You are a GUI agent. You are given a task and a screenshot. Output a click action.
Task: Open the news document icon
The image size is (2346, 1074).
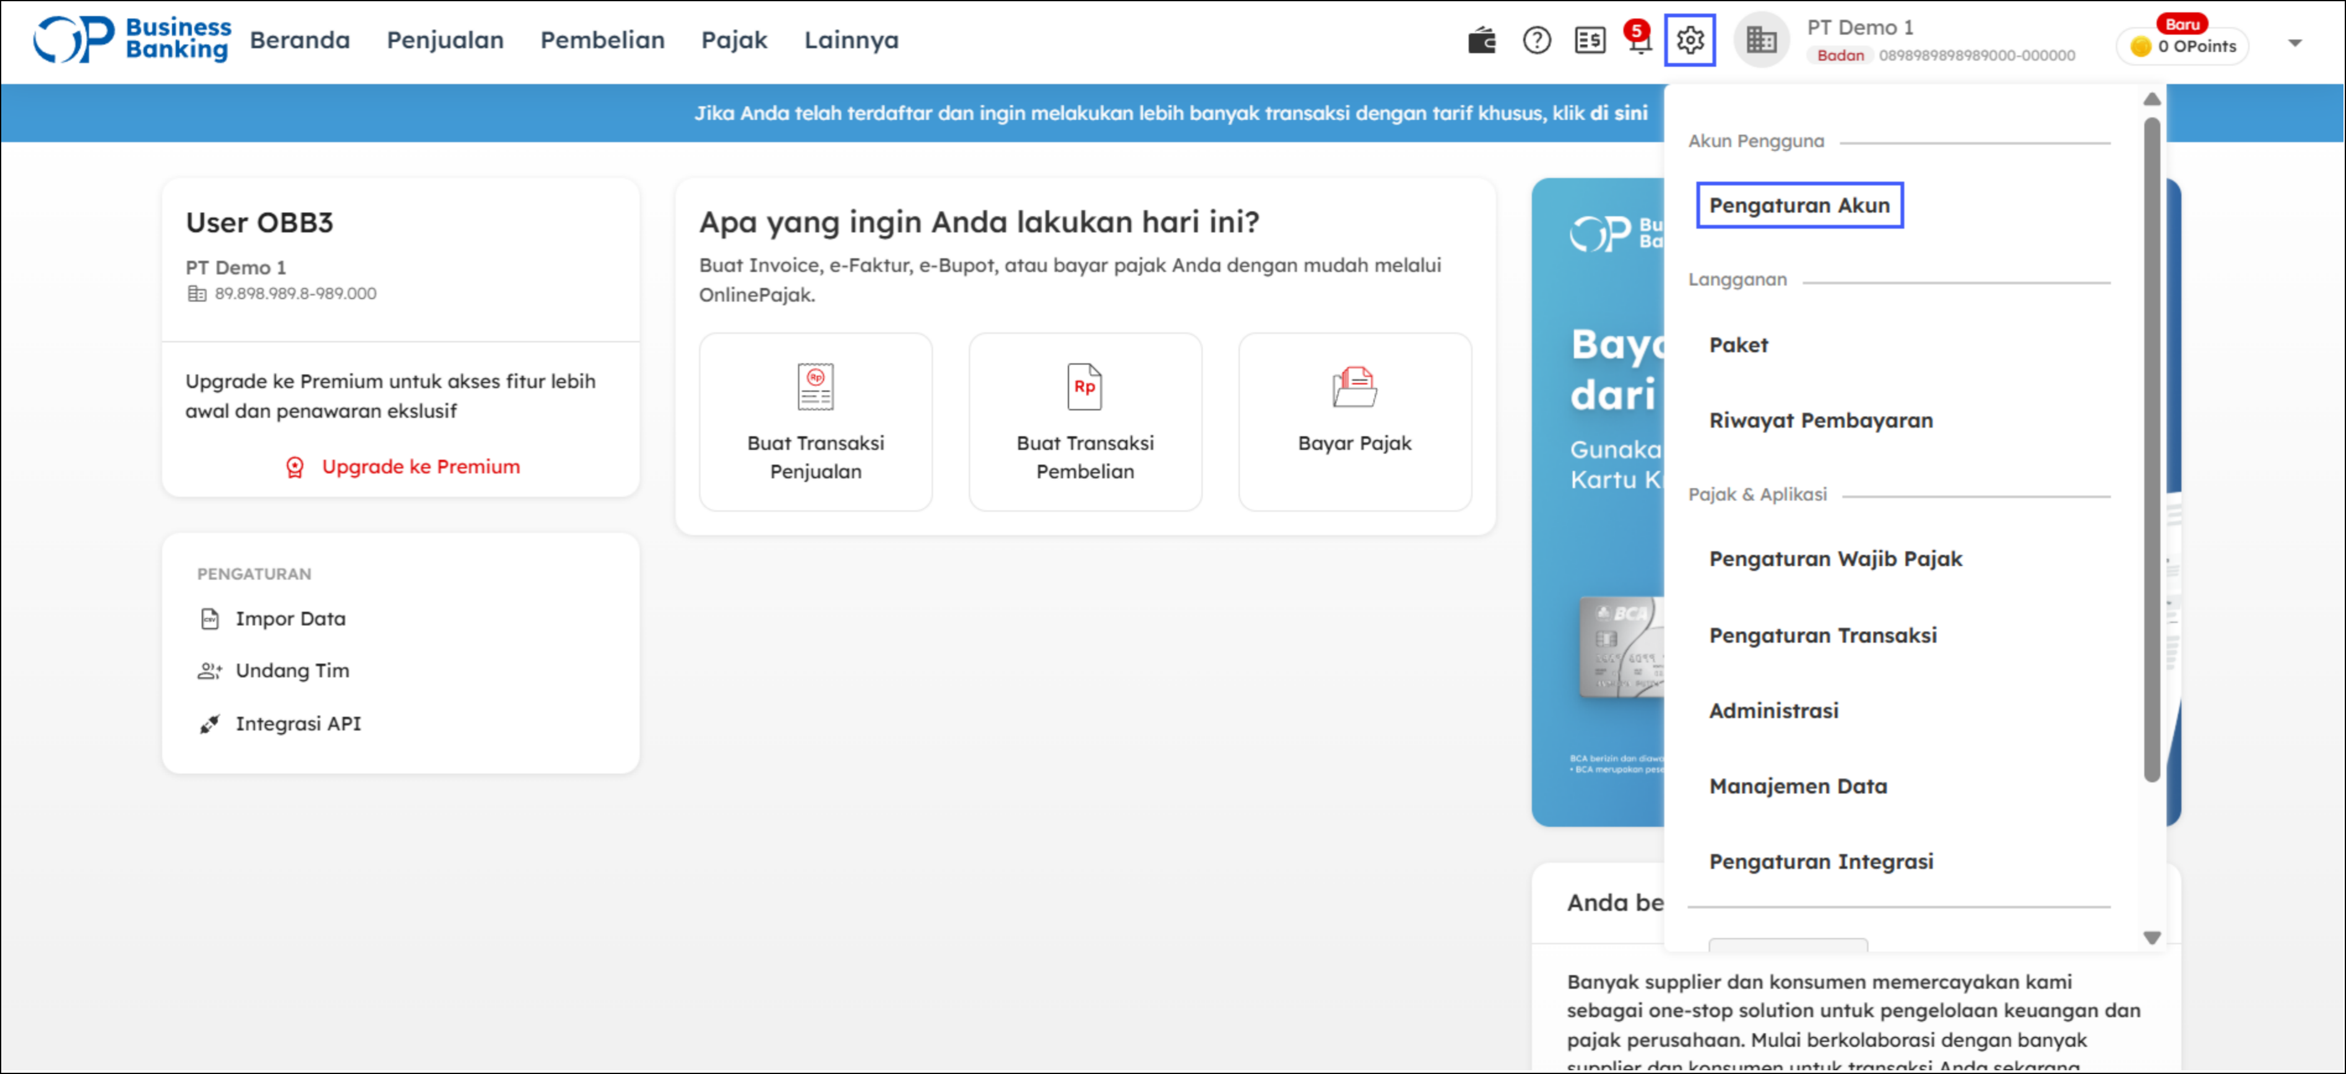pyautogui.click(x=1589, y=41)
